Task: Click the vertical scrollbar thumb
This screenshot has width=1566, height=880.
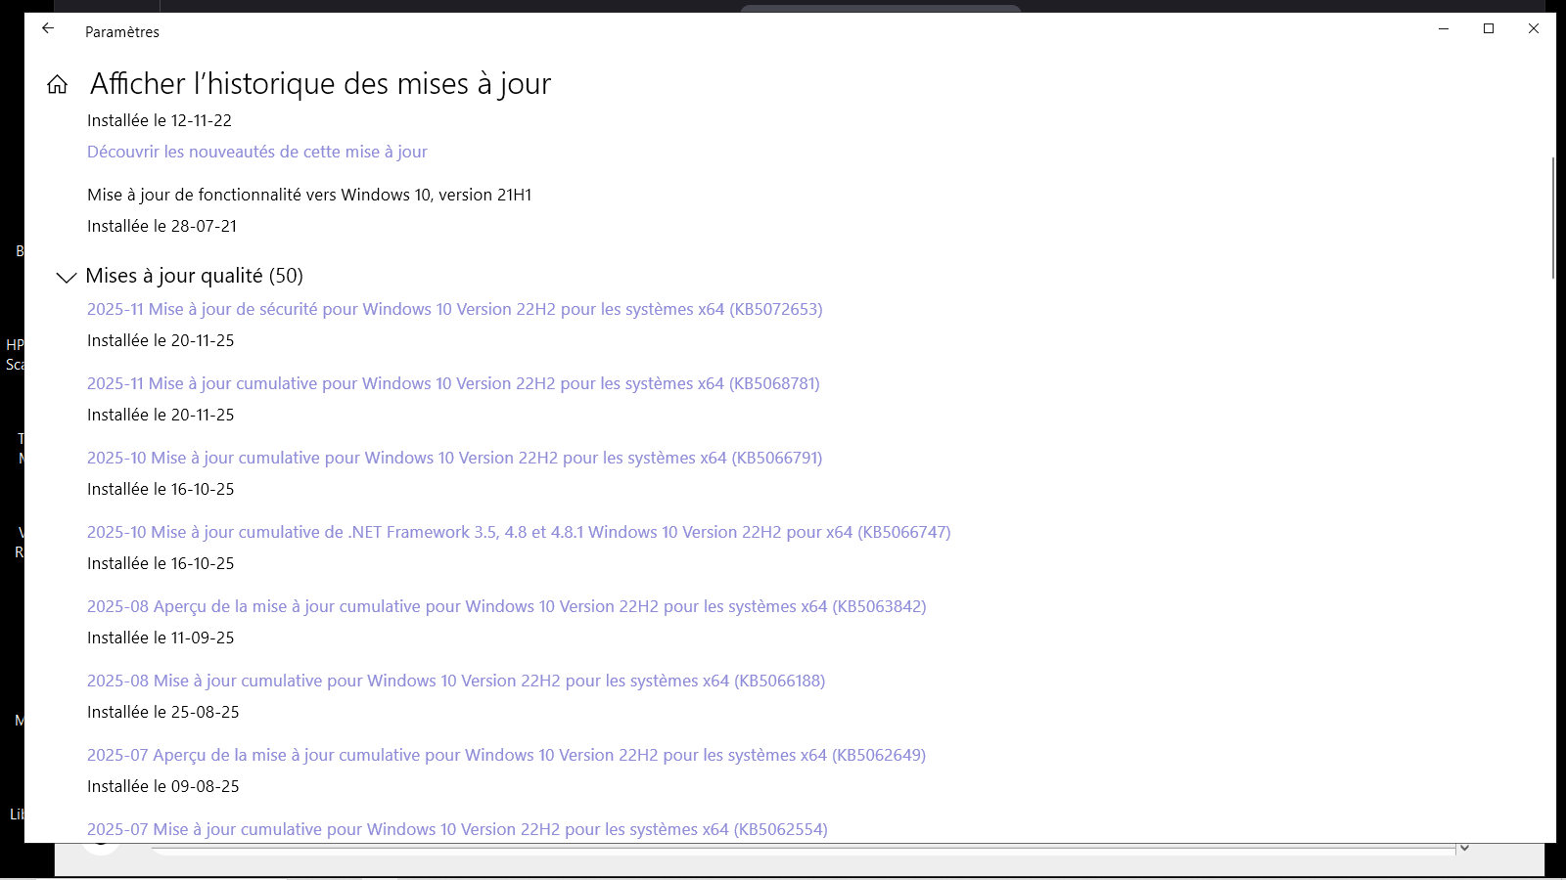Action: coord(1552,217)
